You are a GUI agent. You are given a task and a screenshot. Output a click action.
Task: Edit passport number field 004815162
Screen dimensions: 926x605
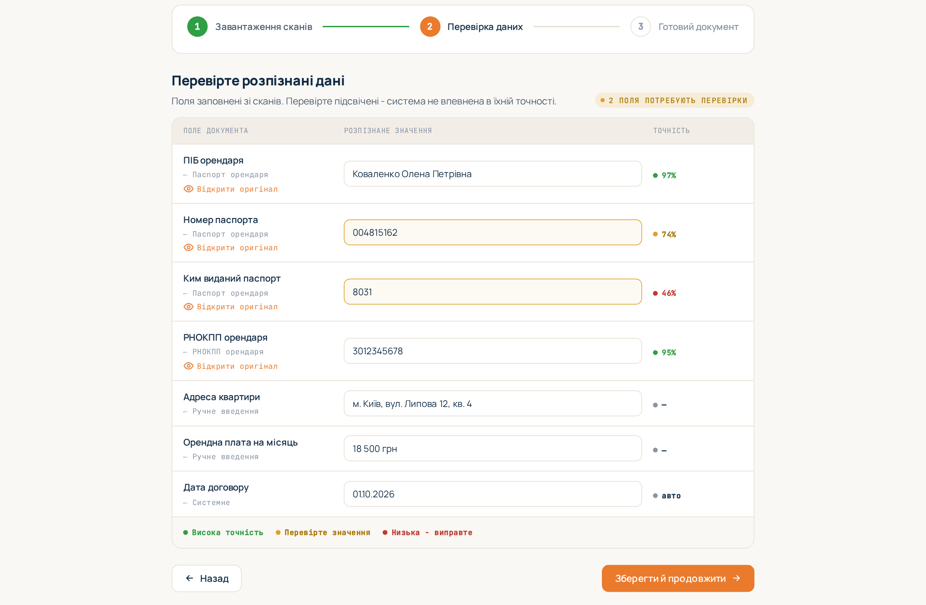(493, 233)
